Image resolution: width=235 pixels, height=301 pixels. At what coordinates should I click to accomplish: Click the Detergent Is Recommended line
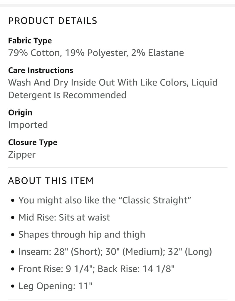(67, 95)
